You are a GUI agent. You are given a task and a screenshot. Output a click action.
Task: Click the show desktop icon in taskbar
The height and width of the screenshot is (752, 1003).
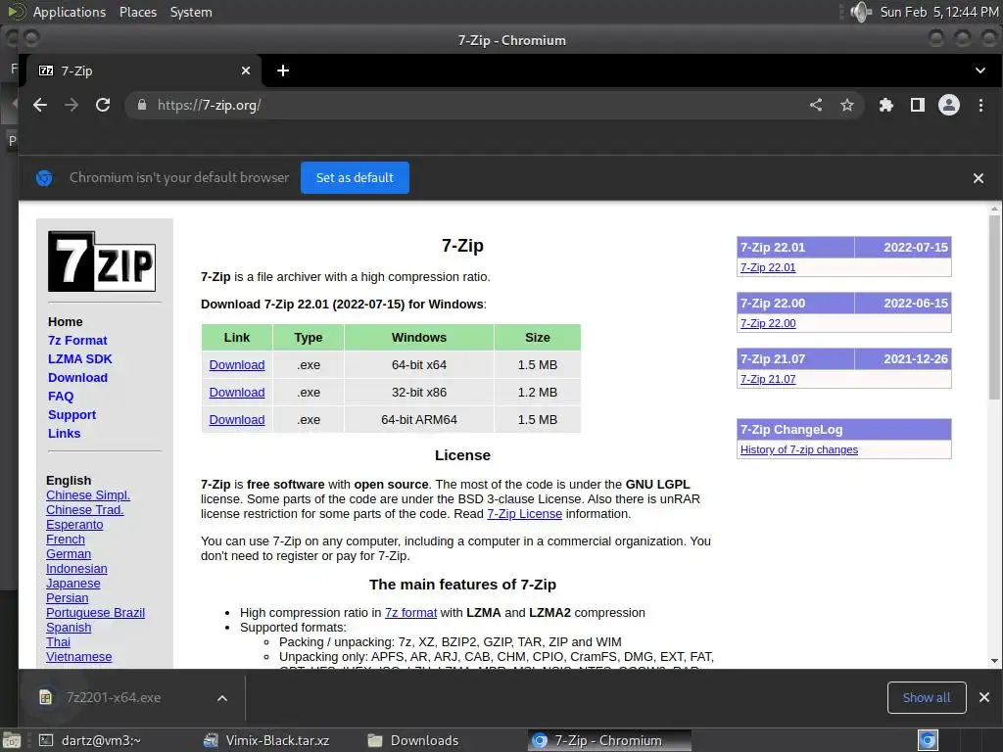[x=11, y=740]
